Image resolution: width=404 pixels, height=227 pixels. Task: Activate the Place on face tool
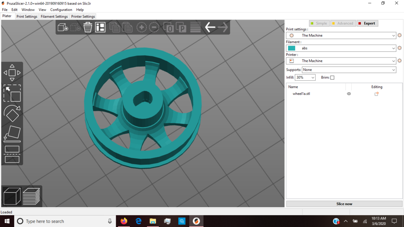coord(12,134)
